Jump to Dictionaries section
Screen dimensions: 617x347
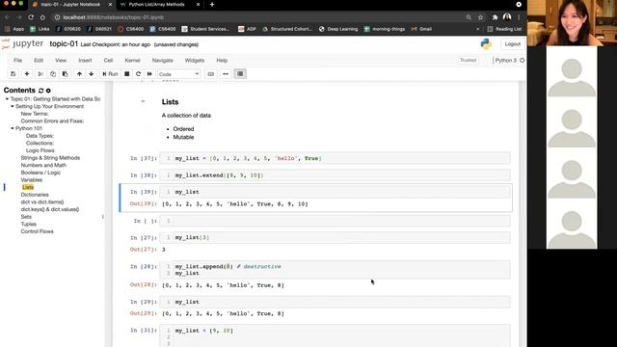tap(35, 195)
